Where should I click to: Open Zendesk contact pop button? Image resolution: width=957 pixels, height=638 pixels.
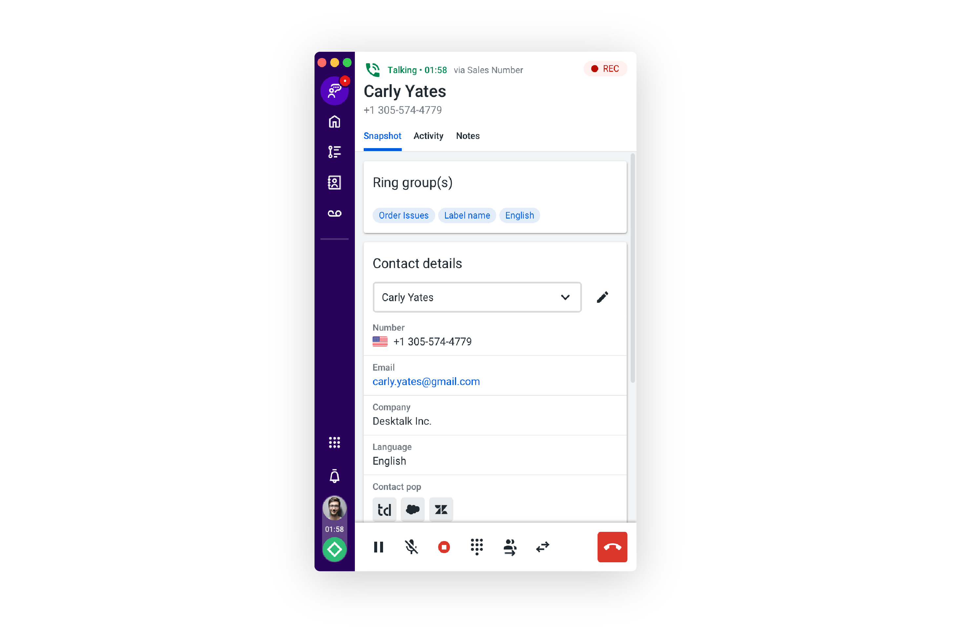(x=441, y=509)
